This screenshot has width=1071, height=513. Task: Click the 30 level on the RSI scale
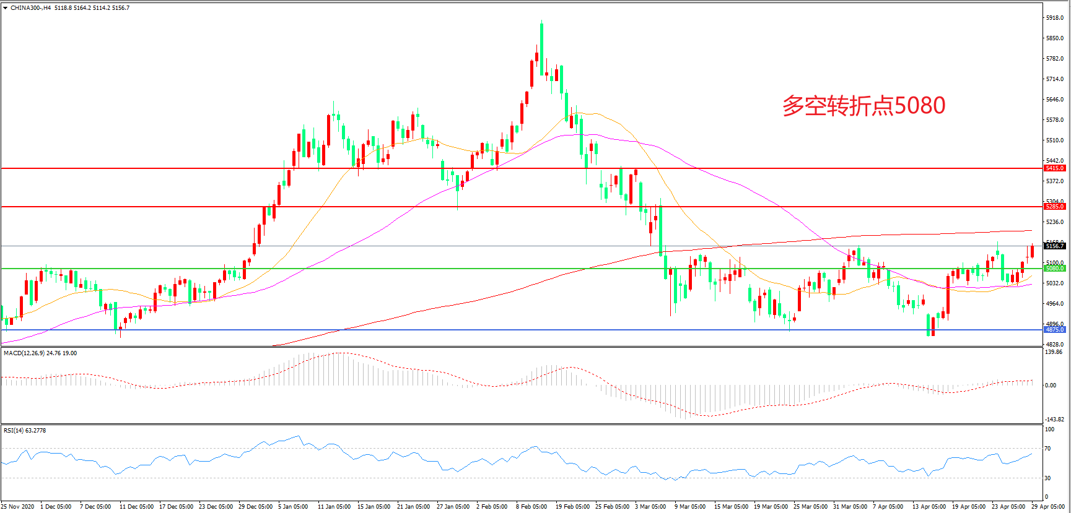point(1048,478)
